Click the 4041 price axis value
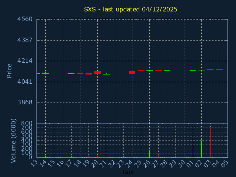236x177 pixels. 25,82
